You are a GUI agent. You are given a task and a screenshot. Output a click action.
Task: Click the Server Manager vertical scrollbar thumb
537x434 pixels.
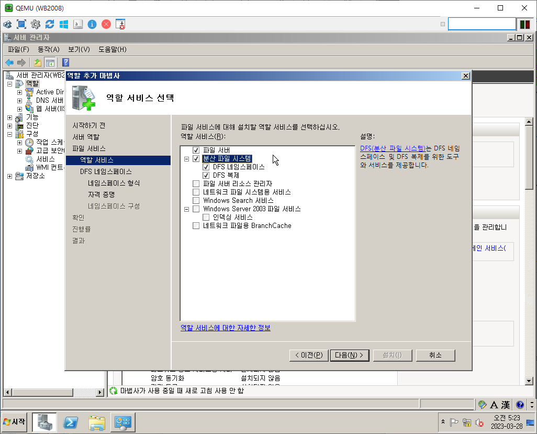pyautogui.click(x=529, y=157)
